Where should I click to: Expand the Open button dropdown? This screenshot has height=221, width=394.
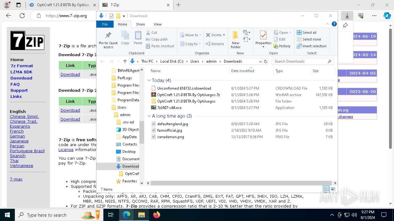(x=290, y=33)
